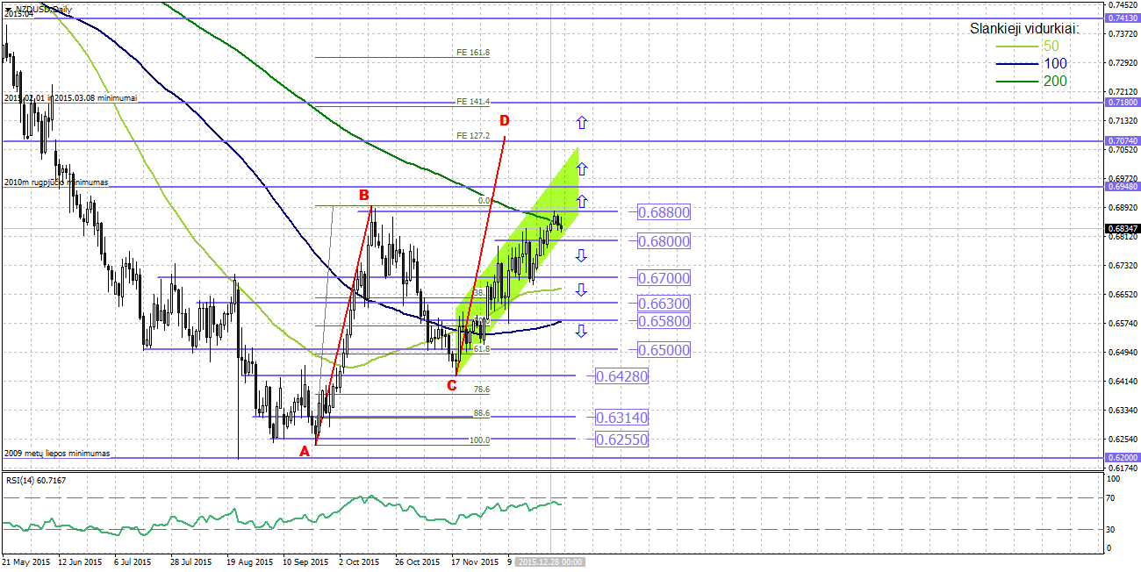The image size is (1141, 572).
Task: Click the 61.8 Fibonacci retracement label
Action: click(481, 348)
